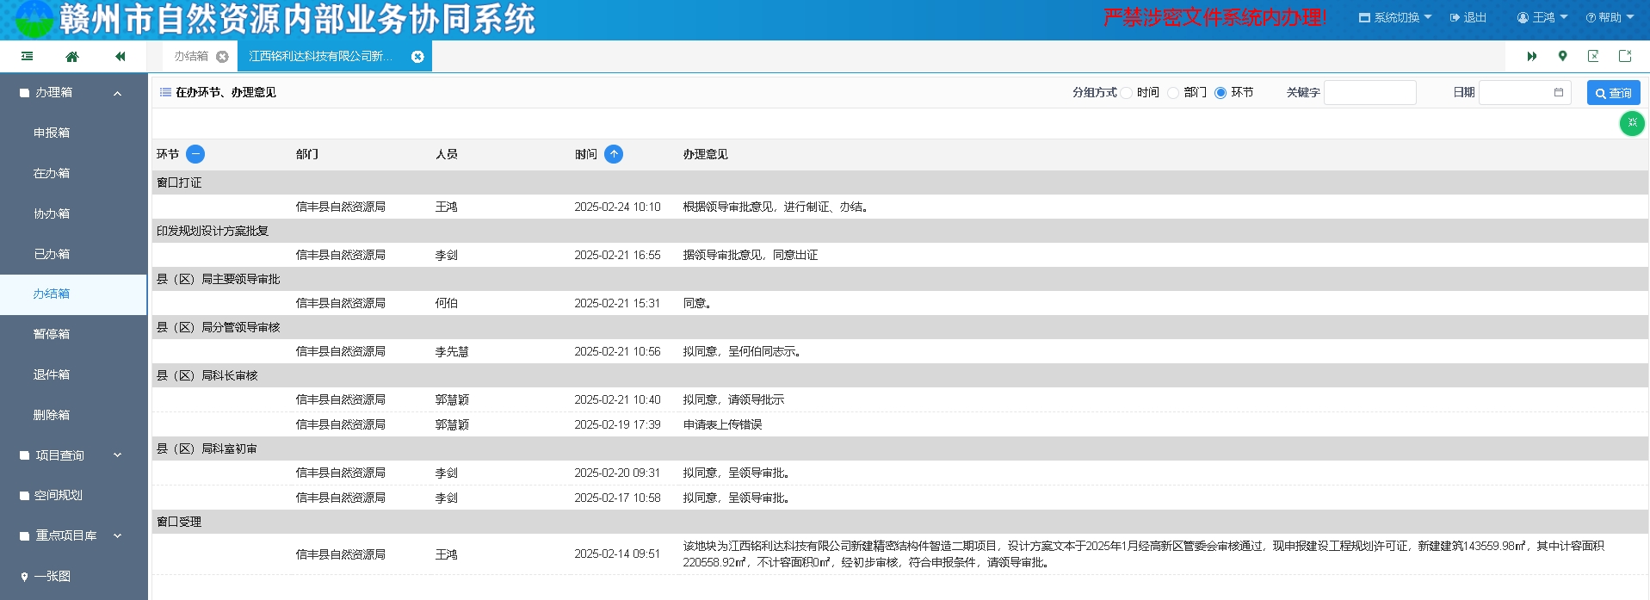Click the 查询 search button

point(1613,93)
